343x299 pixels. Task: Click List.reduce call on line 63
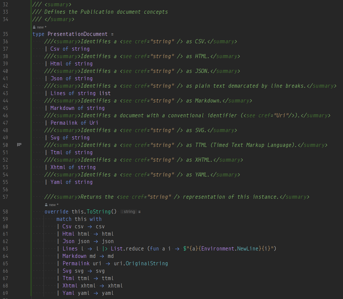pyautogui.click(x=127, y=249)
